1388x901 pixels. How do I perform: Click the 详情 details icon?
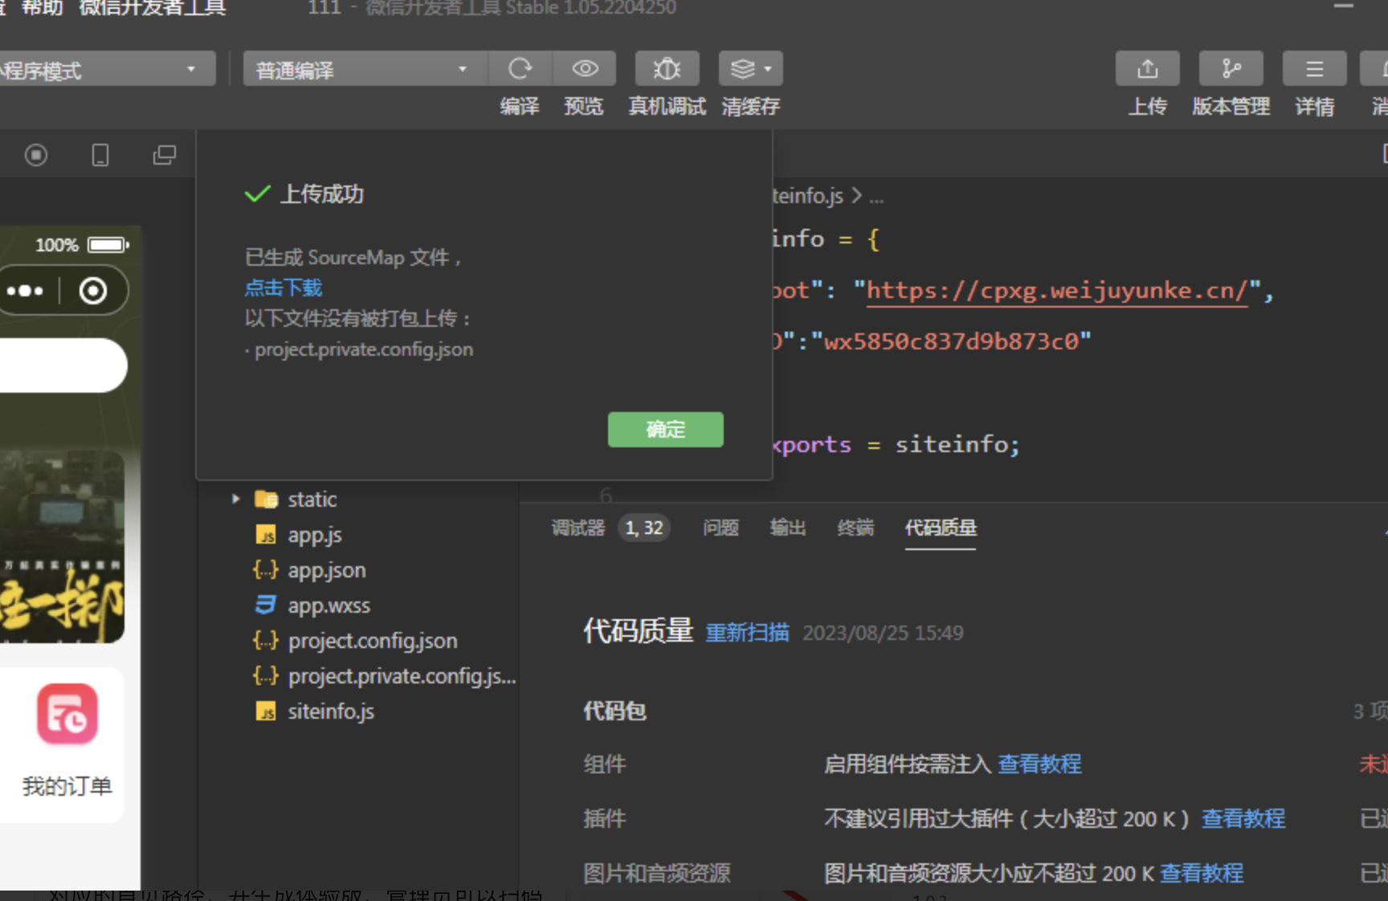(1314, 68)
